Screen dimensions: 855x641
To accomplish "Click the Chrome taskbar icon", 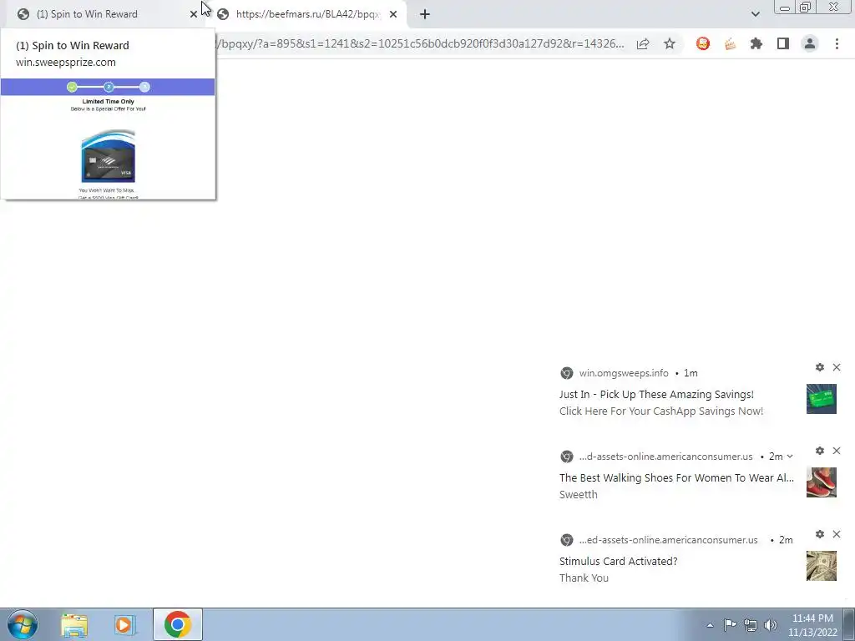I will click(x=177, y=624).
